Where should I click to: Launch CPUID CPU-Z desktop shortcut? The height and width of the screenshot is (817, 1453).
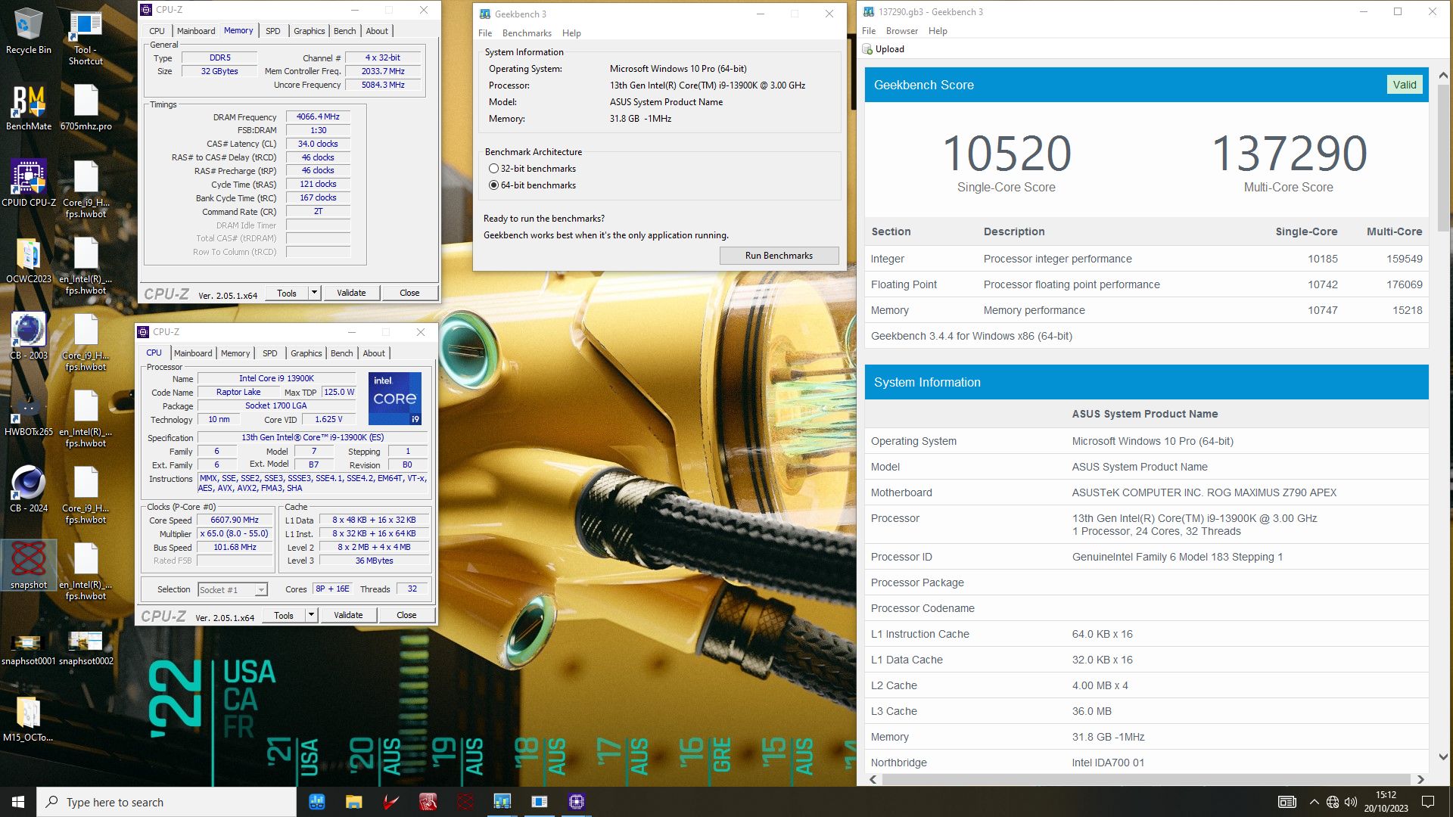tap(28, 182)
